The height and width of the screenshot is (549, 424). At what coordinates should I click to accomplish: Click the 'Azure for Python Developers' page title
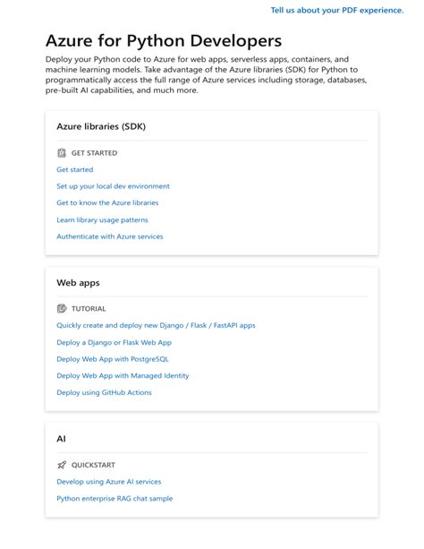(164, 40)
